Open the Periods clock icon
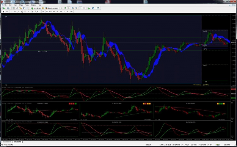 tap(93, 8)
